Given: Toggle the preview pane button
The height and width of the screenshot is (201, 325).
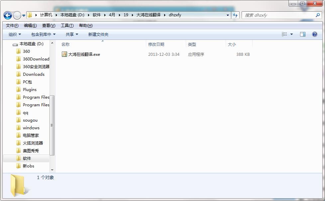Looking at the screenshot, I should 302,34.
